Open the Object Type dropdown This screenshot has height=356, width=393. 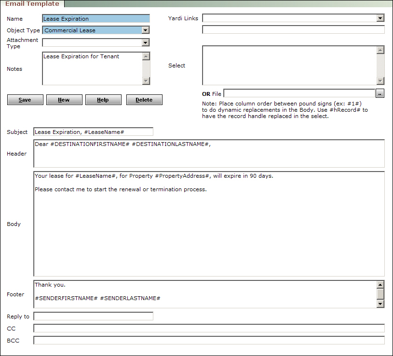point(146,30)
